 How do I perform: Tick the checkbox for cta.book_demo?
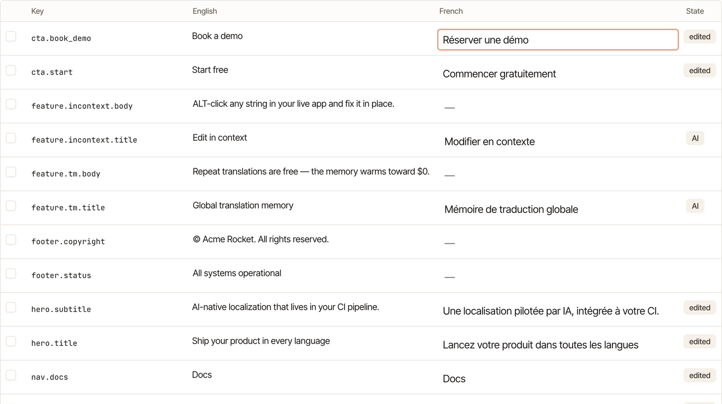[11, 36]
